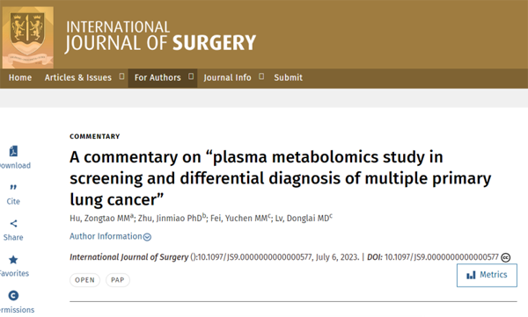Viewport: 528px width, 317px height.
Task: Click the Author Information link text
Action: coord(106,236)
